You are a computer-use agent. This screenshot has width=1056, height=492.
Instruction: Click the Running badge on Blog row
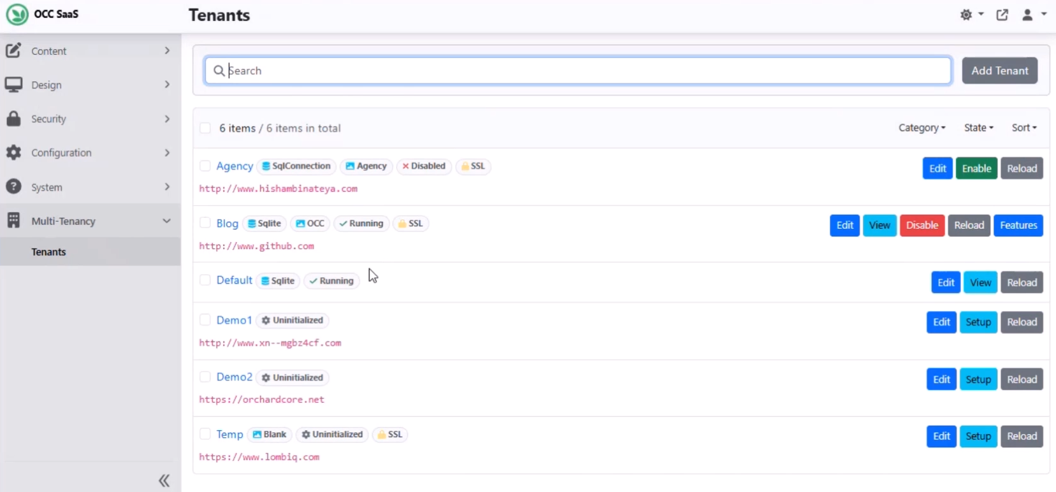(361, 224)
